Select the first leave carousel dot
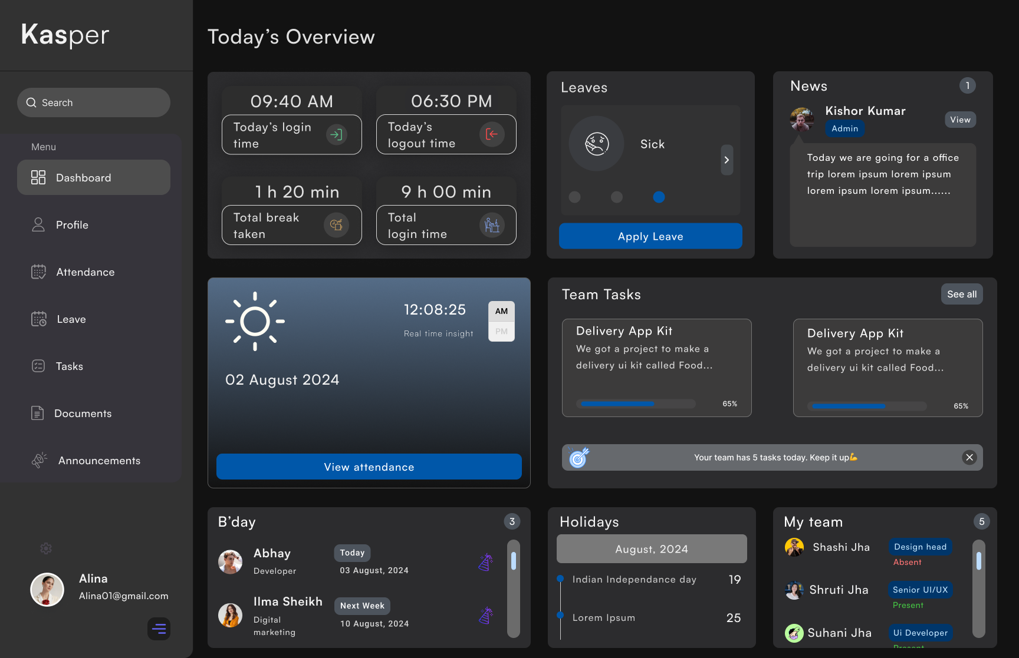The height and width of the screenshot is (658, 1019). click(574, 197)
